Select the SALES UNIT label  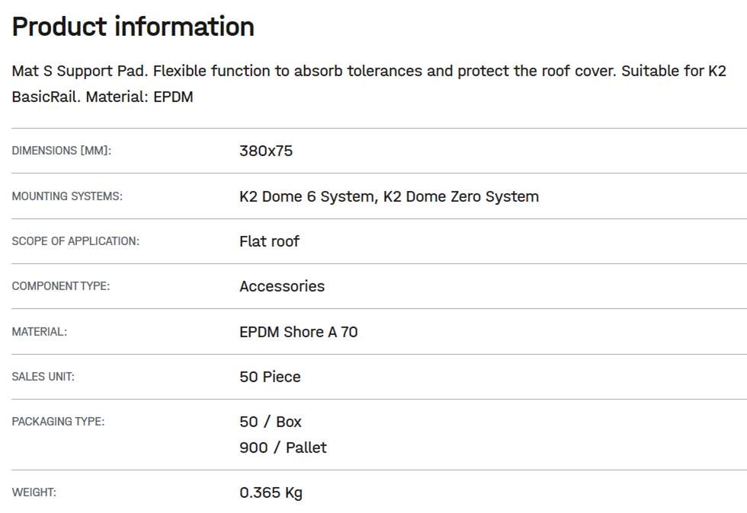point(43,377)
